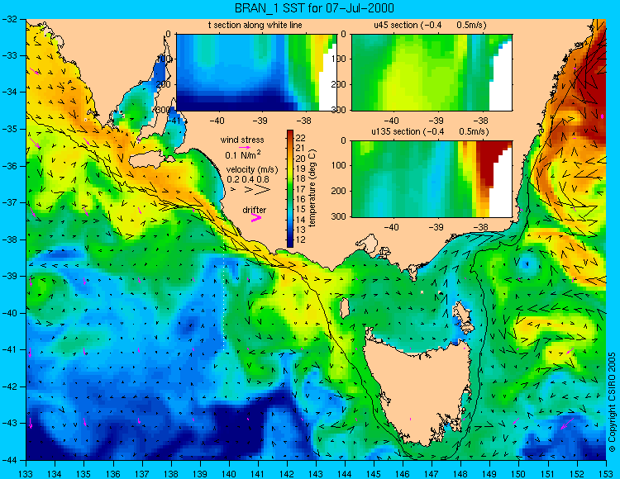This screenshot has width=620, height=479.
Task: Click the magenta drifter legend marker
Action: click(x=256, y=218)
